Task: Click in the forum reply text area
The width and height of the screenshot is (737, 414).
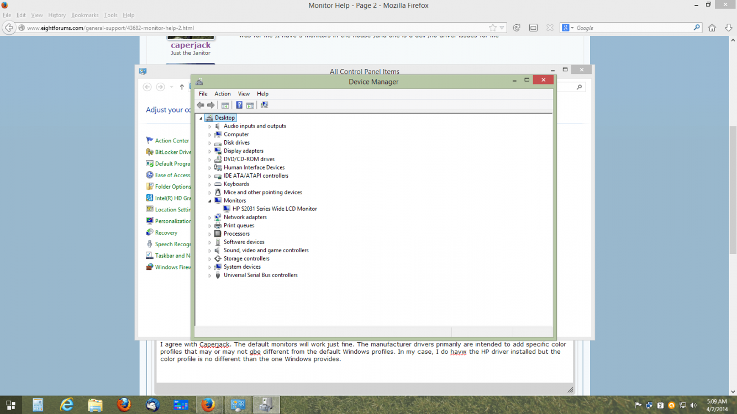Action: click(365, 361)
